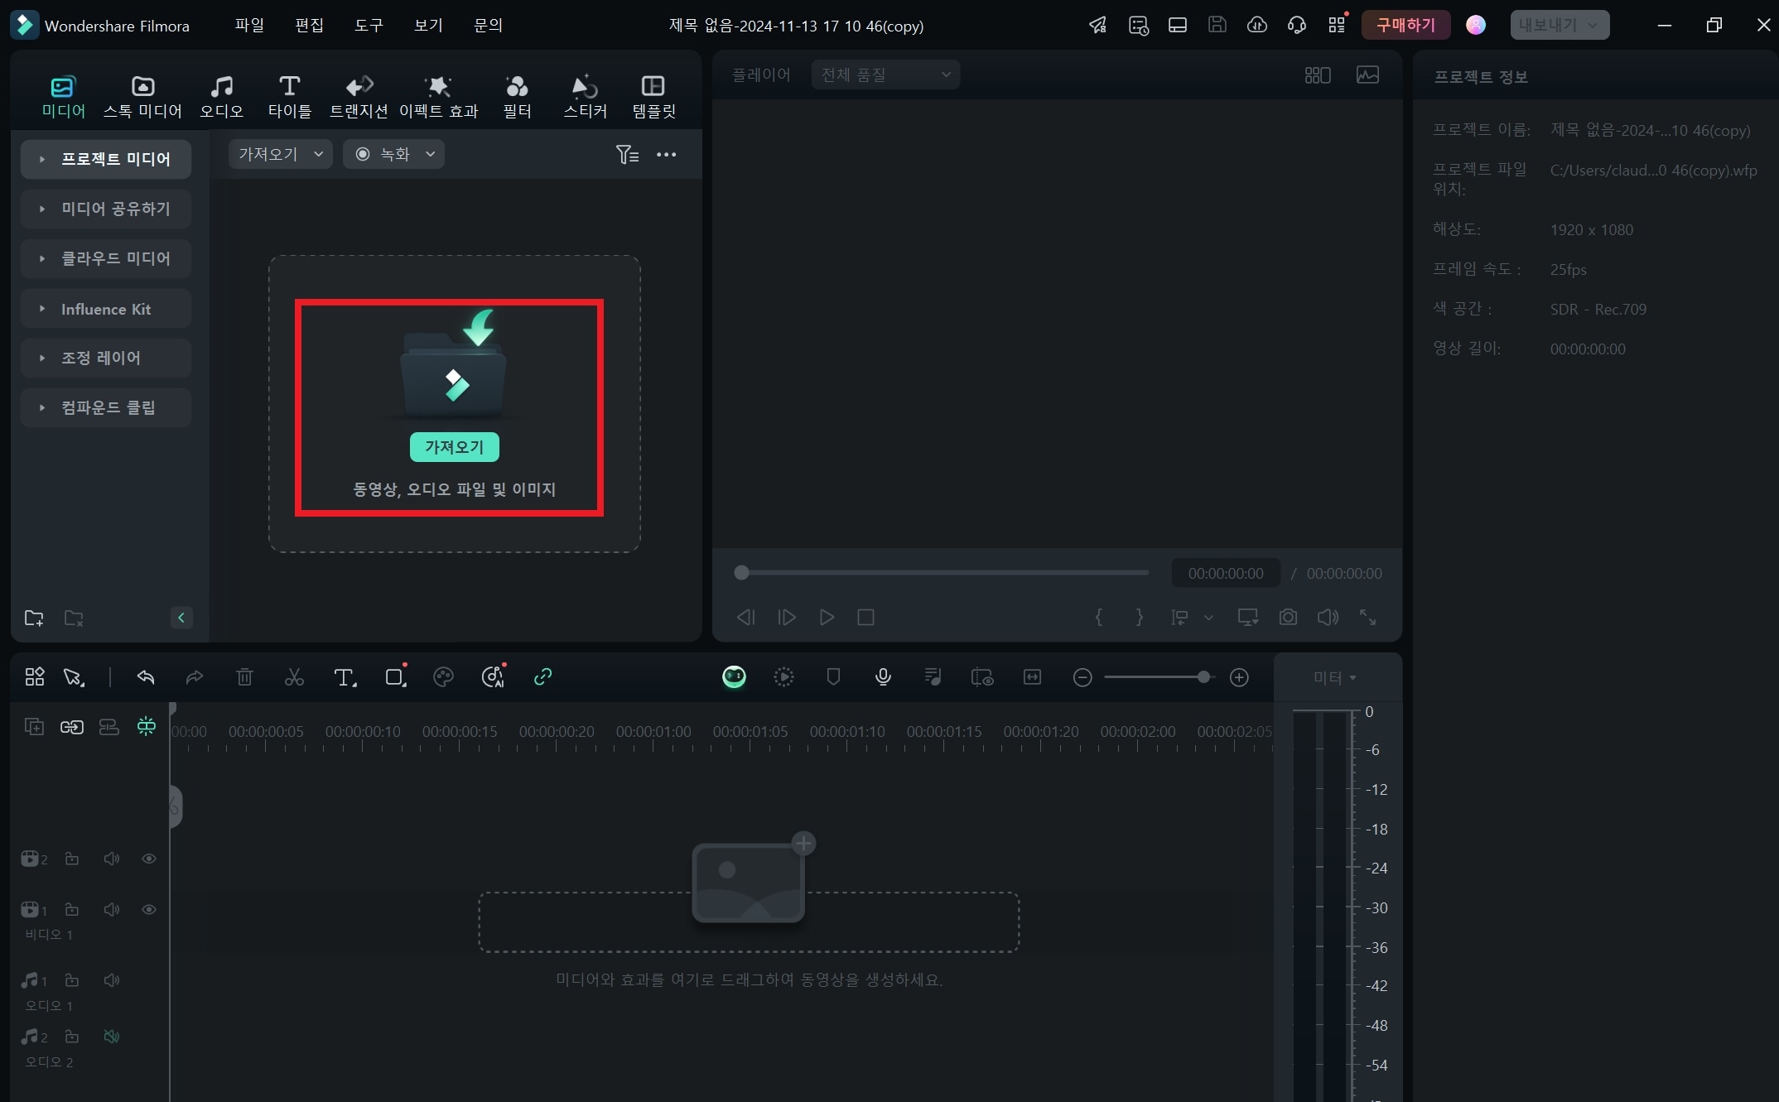Viewport: 1779px width, 1102px height.
Task: Click the mark-in left brace icon
Action: tap(1099, 618)
